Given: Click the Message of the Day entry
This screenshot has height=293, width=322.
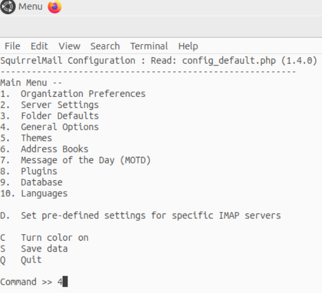Looking at the screenshot, I should tap(76, 160).
